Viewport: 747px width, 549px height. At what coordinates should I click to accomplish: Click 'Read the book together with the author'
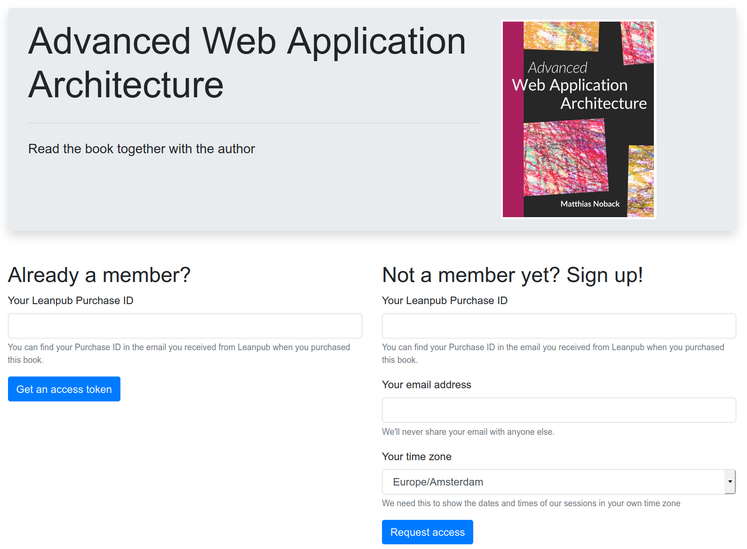tap(142, 149)
